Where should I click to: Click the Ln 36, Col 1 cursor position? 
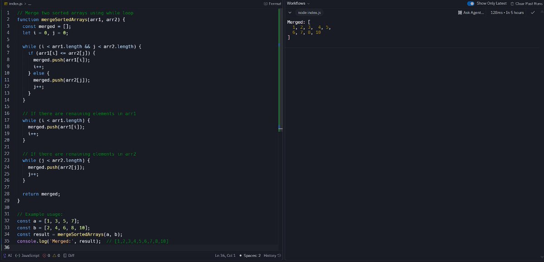(x=225, y=256)
